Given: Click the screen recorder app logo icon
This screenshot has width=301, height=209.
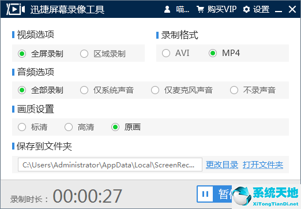Looking at the screenshot, I should click(x=16, y=9).
